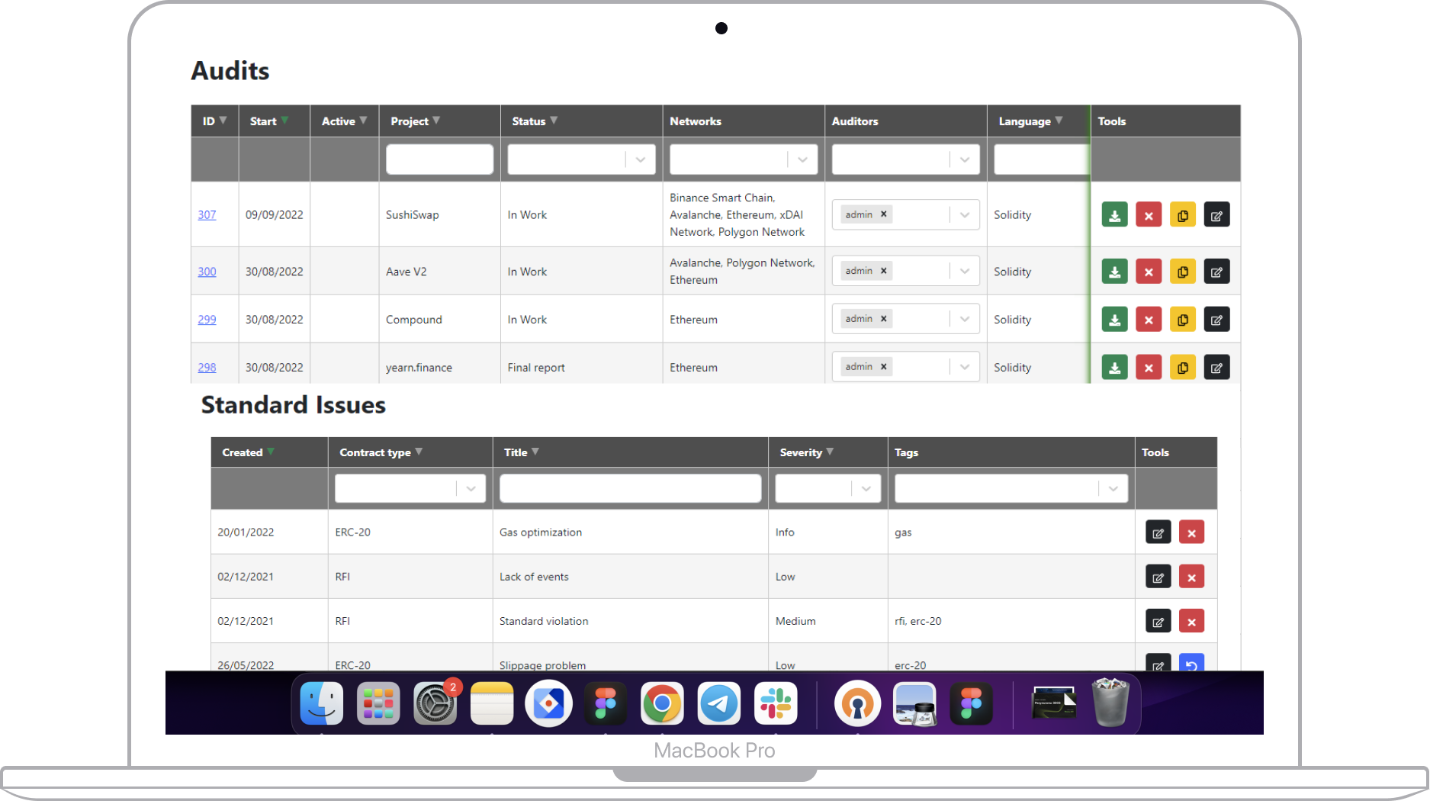Edit the Gas optimization issue
Screen dimensions: 1430x801
click(1158, 532)
